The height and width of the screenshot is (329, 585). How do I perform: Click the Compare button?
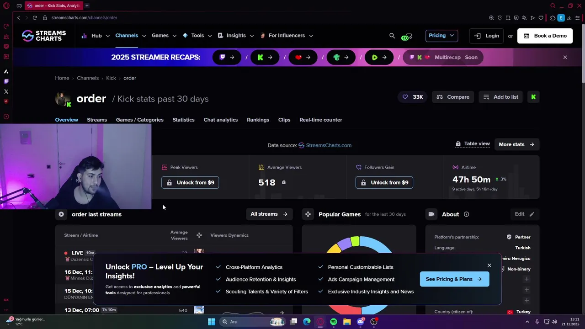(453, 97)
